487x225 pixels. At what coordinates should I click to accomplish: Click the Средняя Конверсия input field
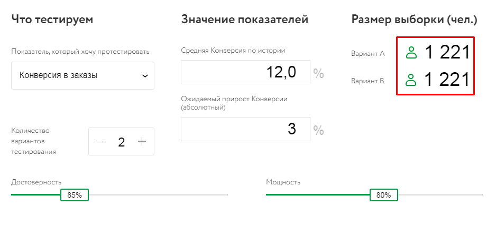point(245,72)
